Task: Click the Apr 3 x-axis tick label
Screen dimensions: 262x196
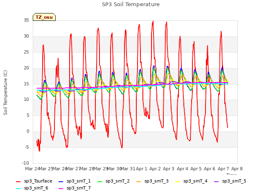Action: 169,169
